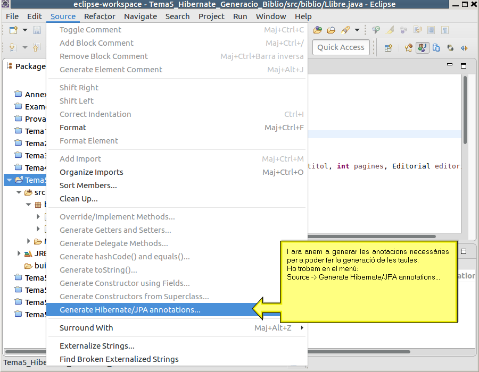Image resolution: width=479 pixels, height=372 pixels.
Task: Minimize the editor area panel
Action: [450, 65]
